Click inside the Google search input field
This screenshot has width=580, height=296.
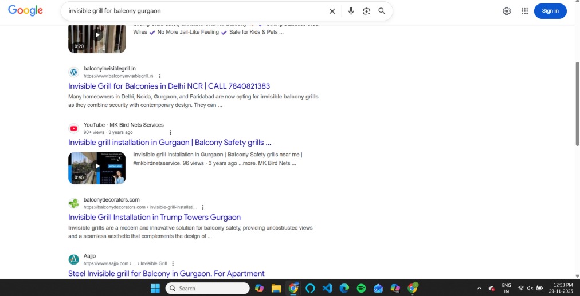click(195, 11)
